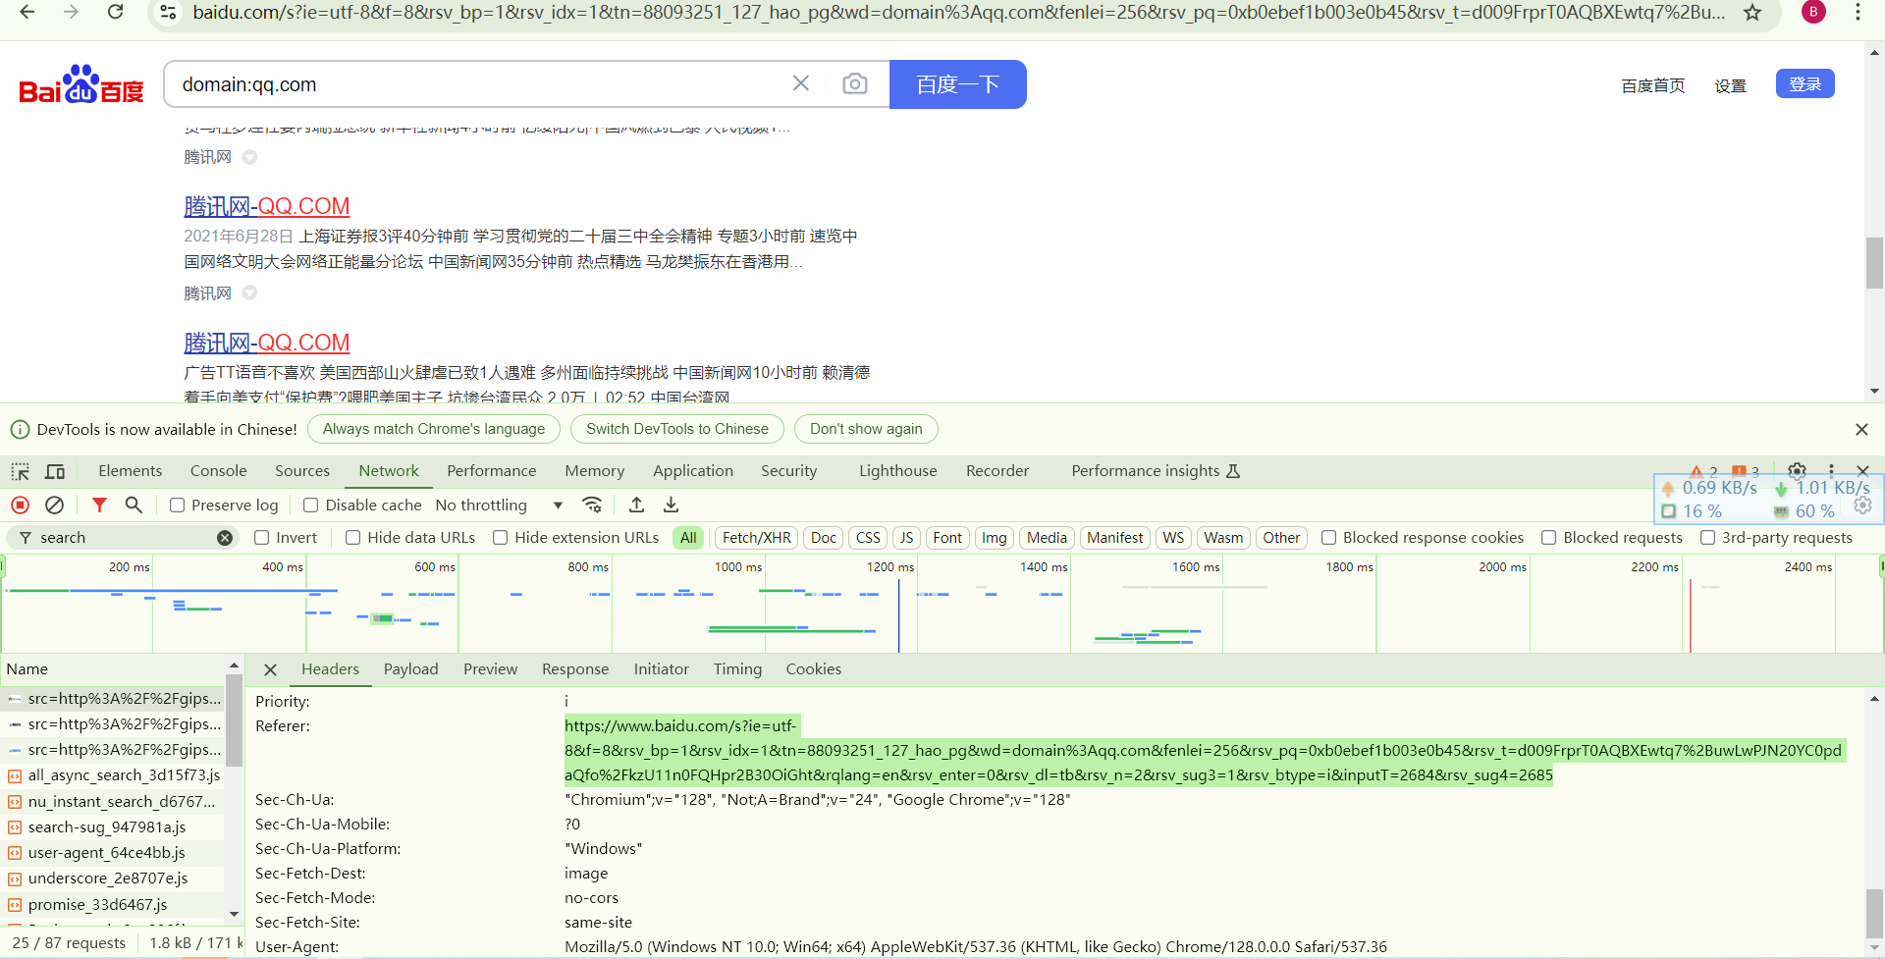Open Baidu image search camera icon
1885x959 pixels.
(x=855, y=83)
